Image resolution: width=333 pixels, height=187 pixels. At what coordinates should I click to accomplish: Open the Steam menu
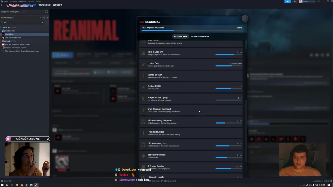pyautogui.click(x=5, y=1)
